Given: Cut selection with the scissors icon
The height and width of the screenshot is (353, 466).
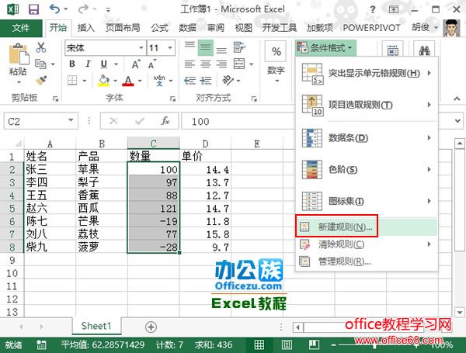Looking at the screenshot, I should point(40,47).
